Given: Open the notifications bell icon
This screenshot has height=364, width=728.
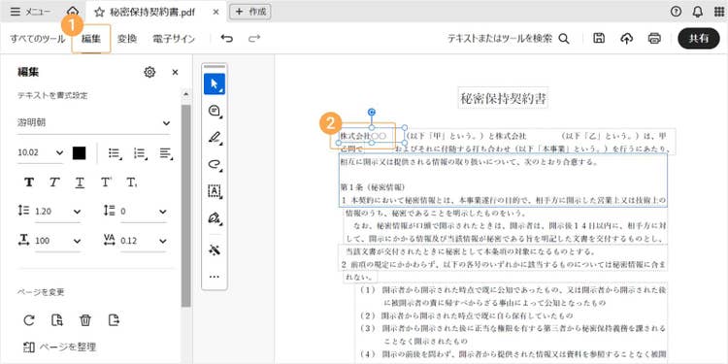Looking at the screenshot, I should pyautogui.click(x=697, y=12).
